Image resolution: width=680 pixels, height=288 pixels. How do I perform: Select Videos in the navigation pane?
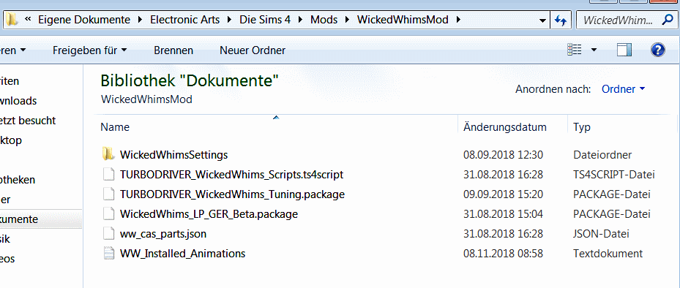[x=7, y=259]
